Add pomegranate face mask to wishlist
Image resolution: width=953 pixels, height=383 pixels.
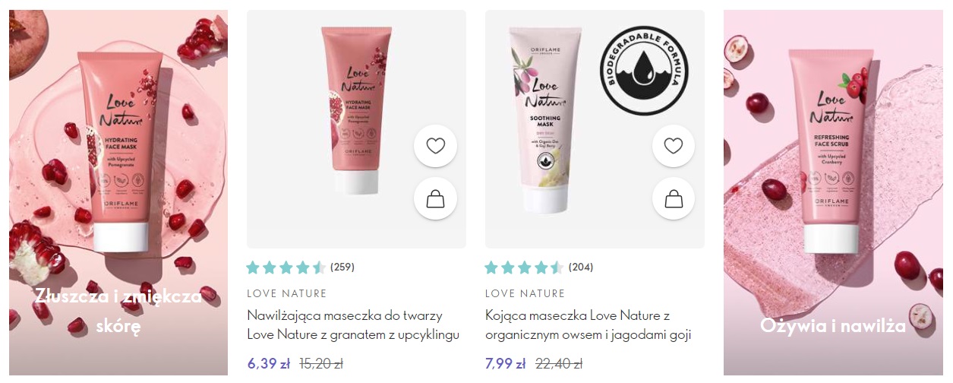click(x=435, y=146)
